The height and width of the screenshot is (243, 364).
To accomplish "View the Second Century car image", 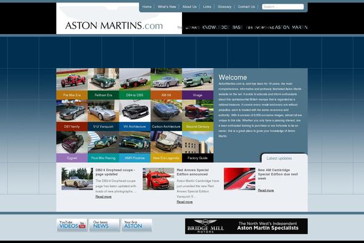I will (198, 111).
